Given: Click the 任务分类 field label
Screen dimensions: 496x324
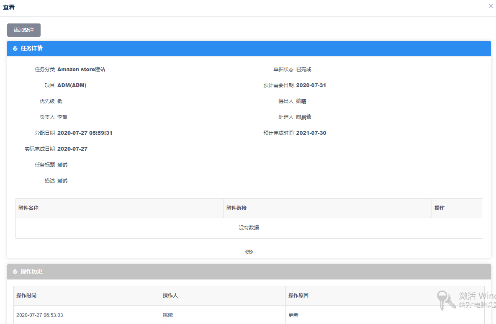Looking at the screenshot, I should 45,69.
